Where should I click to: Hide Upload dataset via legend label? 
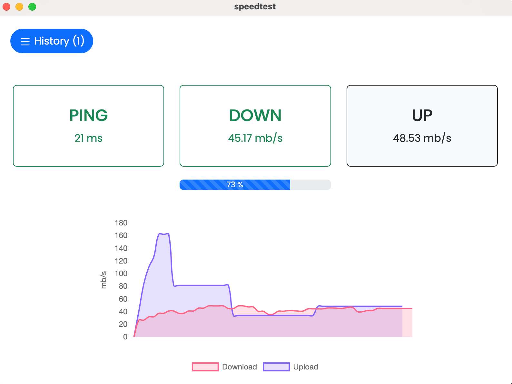coord(305,367)
